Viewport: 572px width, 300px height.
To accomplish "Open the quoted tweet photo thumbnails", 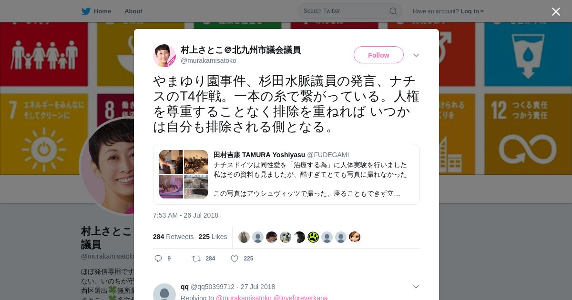I will pos(184,174).
